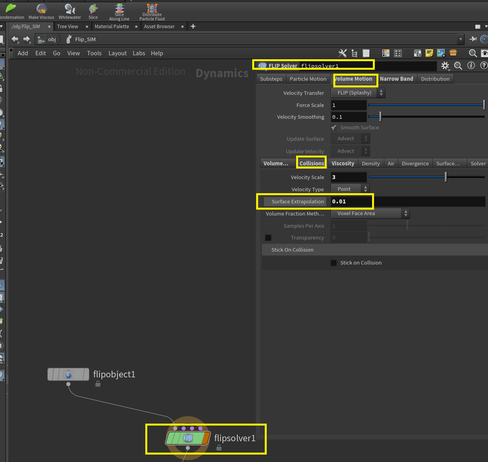Screen dimensions: 488x462
Task: Click the pin pane icon
Action: 473,39
